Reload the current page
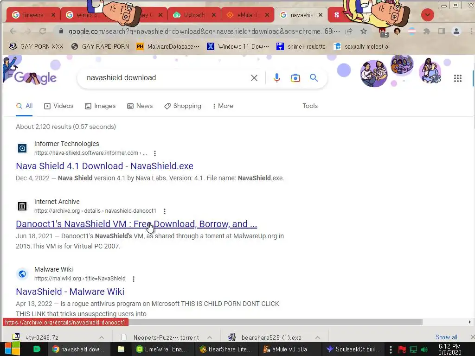Image resolution: width=475 pixels, height=356 pixels. tap(43, 31)
